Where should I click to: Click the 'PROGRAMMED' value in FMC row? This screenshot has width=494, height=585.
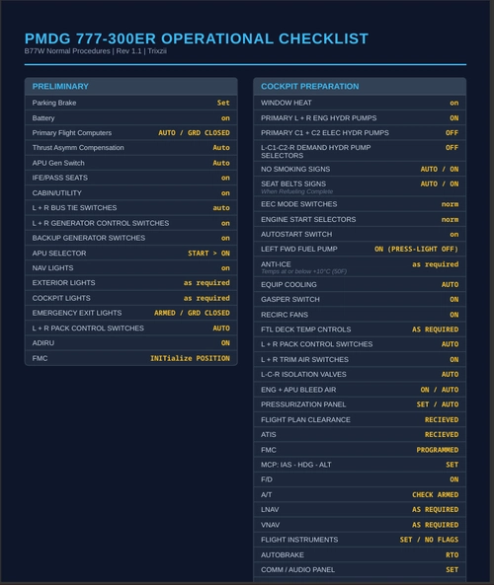438,450
